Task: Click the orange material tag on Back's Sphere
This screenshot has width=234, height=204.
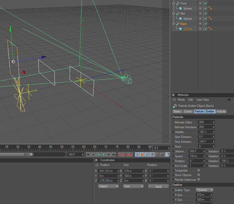Action: pyautogui.click(x=211, y=29)
